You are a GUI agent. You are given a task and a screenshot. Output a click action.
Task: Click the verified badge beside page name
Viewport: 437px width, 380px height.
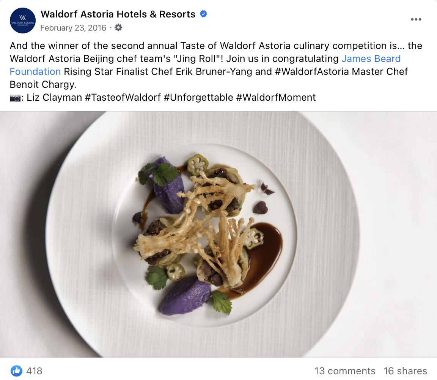203,14
